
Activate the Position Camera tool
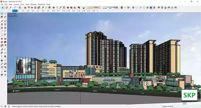[2, 71]
